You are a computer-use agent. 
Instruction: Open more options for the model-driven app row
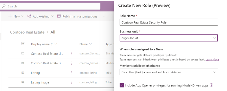72,63
